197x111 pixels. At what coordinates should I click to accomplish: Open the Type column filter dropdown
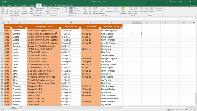[26, 28]
